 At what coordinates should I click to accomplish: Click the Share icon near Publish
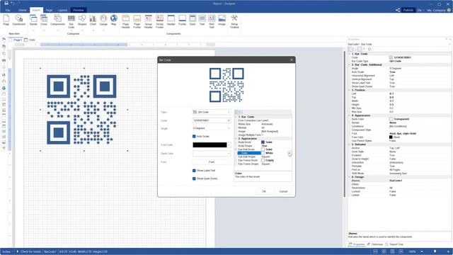tap(398, 10)
